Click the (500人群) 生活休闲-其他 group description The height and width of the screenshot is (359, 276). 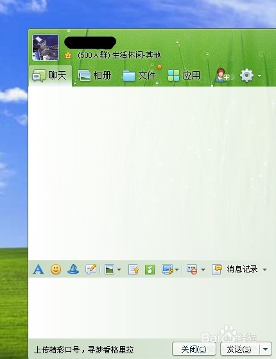point(119,55)
